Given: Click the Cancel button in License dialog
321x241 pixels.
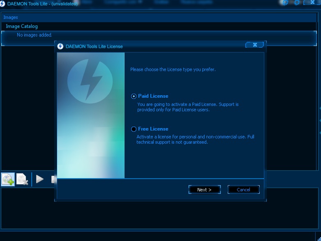Looking at the screenshot, I should point(243,190).
